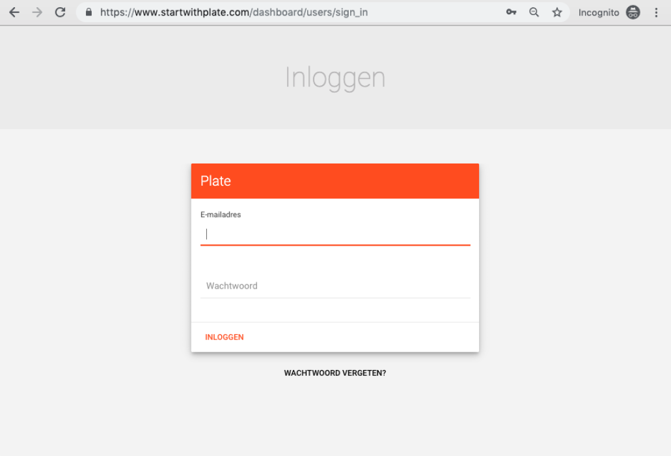The width and height of the screenshot is (671, 456).
Task: Open the Incognito profile icon
Action: 633,12
